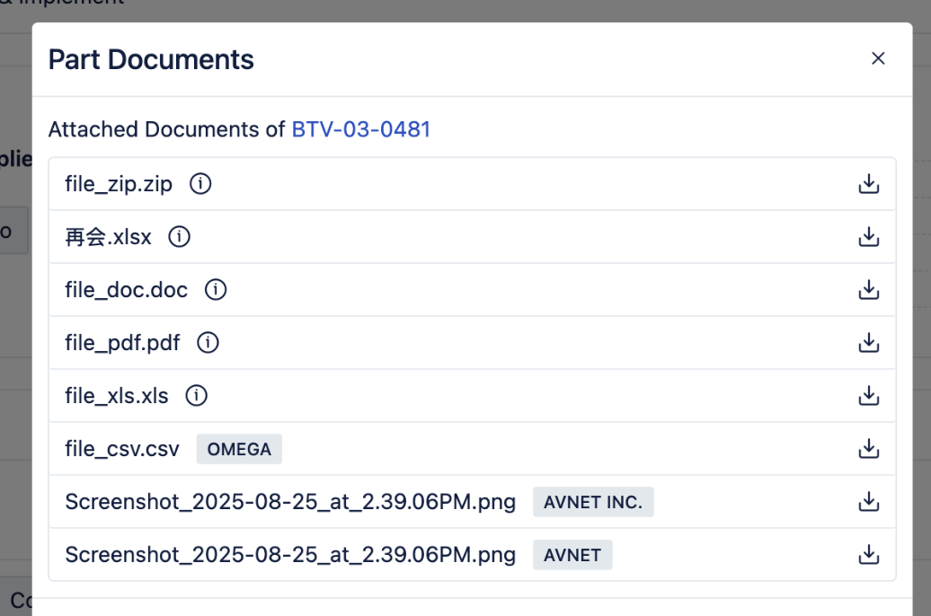This screenshot has width=931, height=616.
Task: Click the info icon next to file_pdf.pdf
Action: click(x=208, y=343)
